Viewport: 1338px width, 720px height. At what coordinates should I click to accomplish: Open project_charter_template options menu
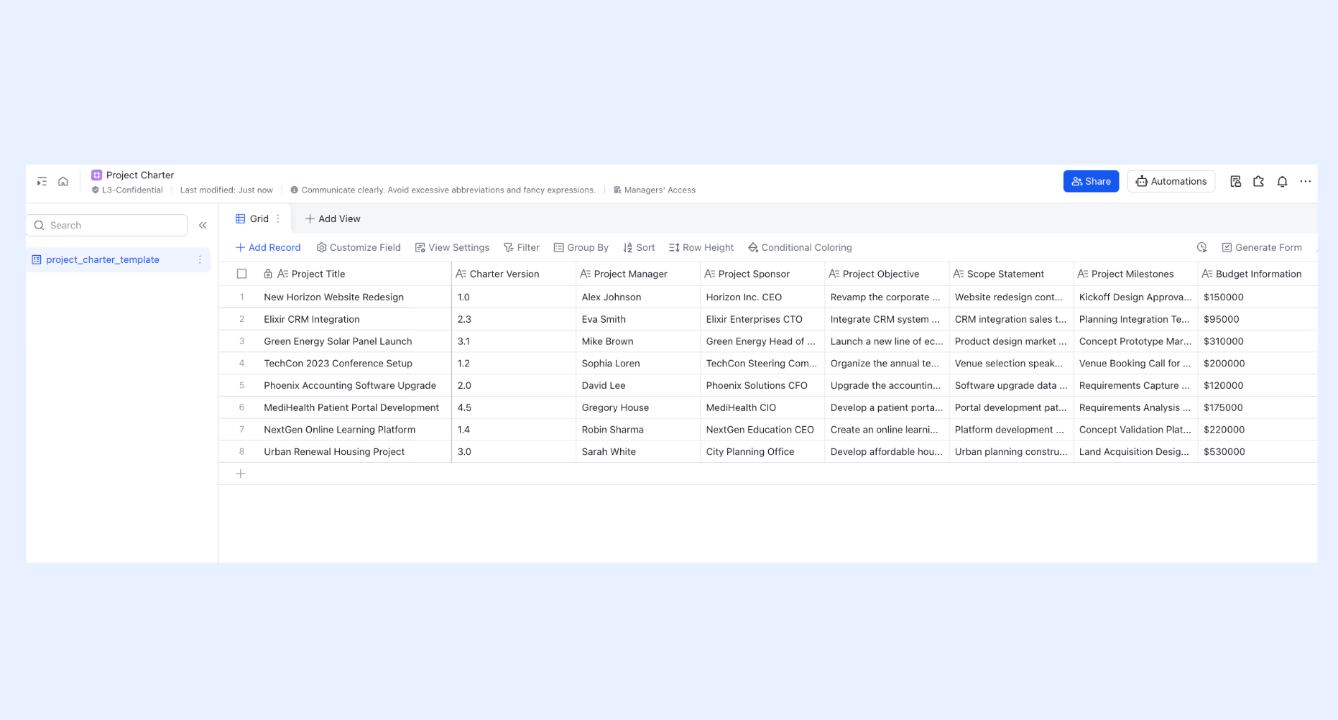(x=200, y=260)
